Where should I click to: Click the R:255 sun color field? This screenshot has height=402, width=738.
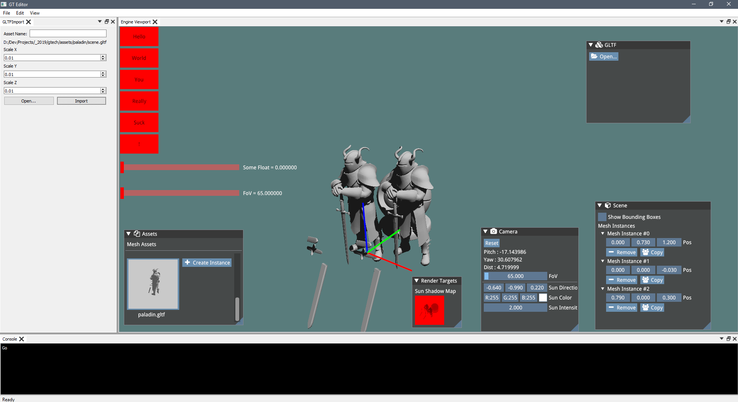(x=492, y=298)
